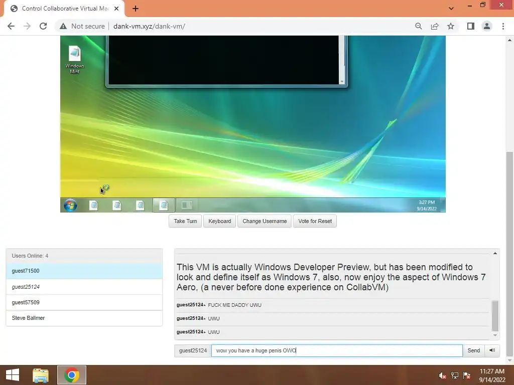514x385 pixels.
Task: Open the on-screen Keyboard button
Action: 220,221
